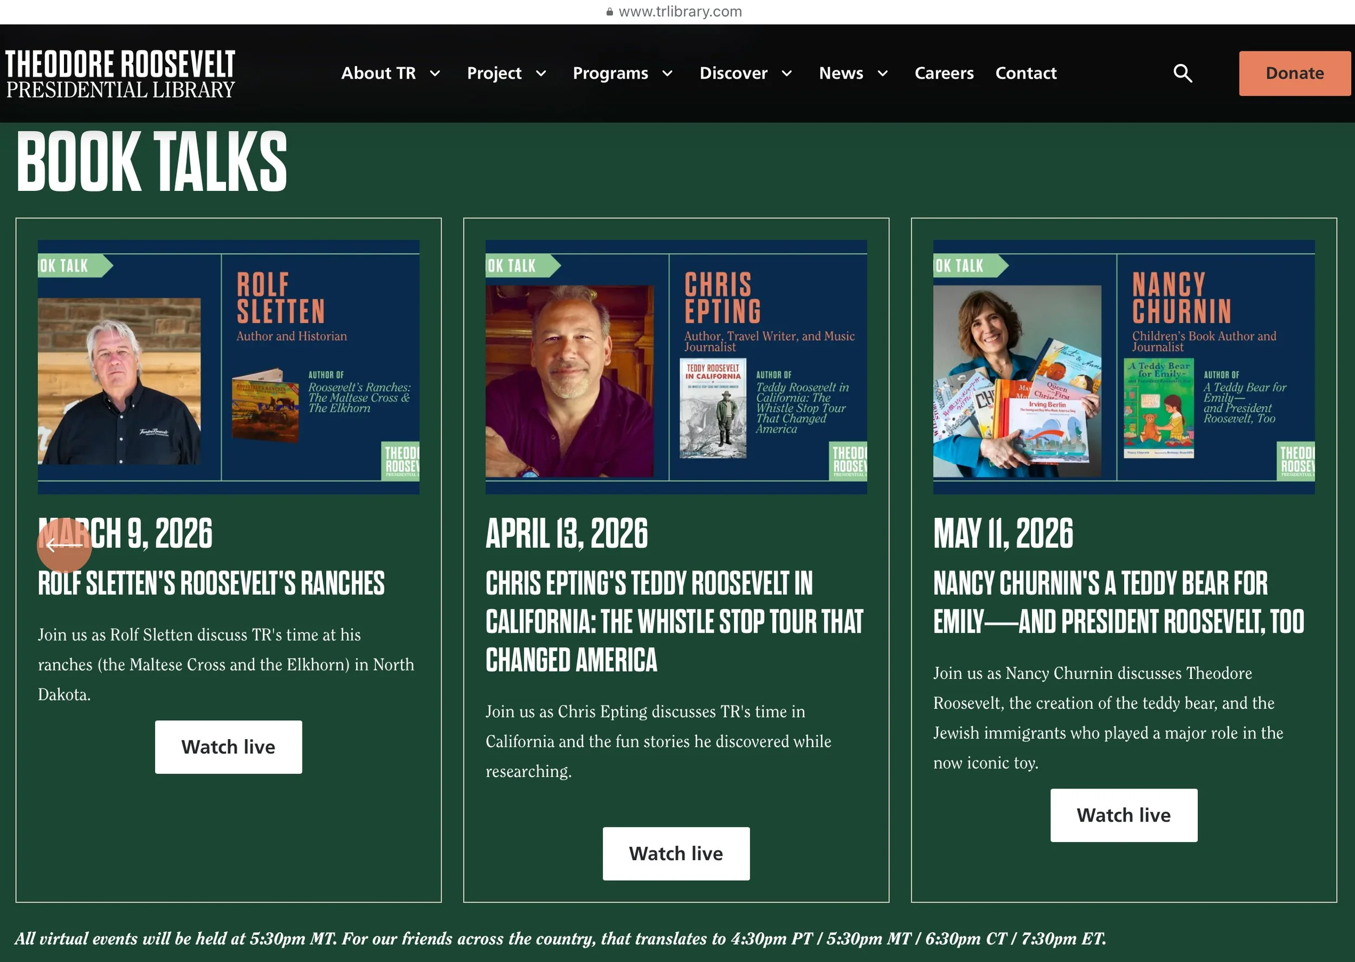Click the Theodore Roosevelt Presidential Library logo
Viewport: 1355px width, 962px height.
point(120,74)
